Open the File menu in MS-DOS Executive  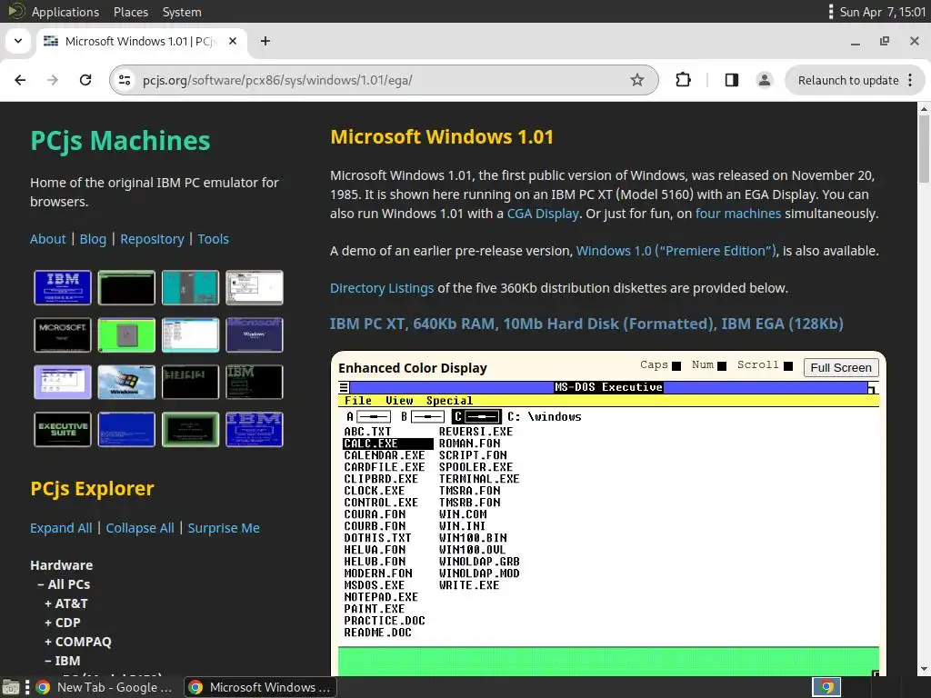[x=358, y=401]
